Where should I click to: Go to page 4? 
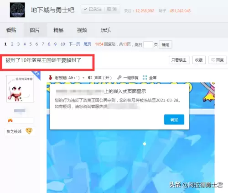click(x=25, y=44)
